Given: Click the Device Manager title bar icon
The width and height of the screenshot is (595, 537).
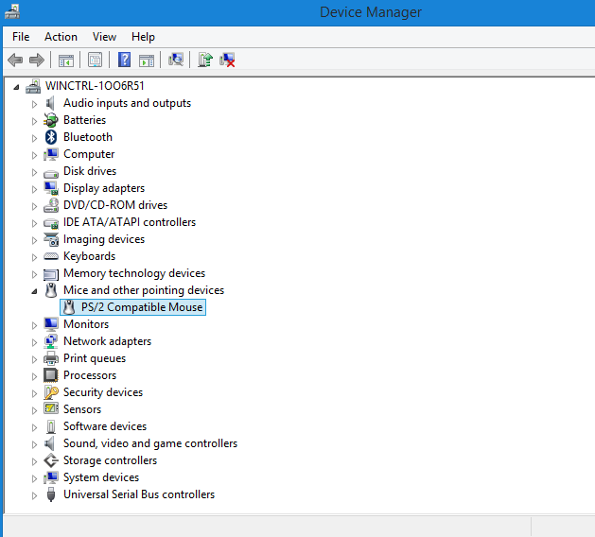Looking at the screenshot, I should tap(11, 11).
